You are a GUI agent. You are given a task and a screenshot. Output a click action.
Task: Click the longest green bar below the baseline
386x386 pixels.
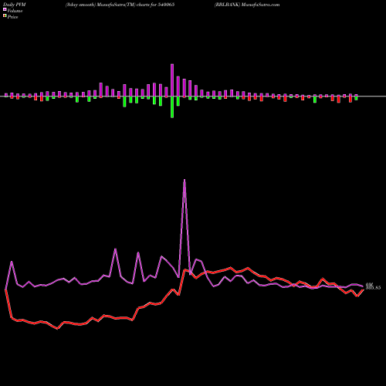click(x=172, y=107)
